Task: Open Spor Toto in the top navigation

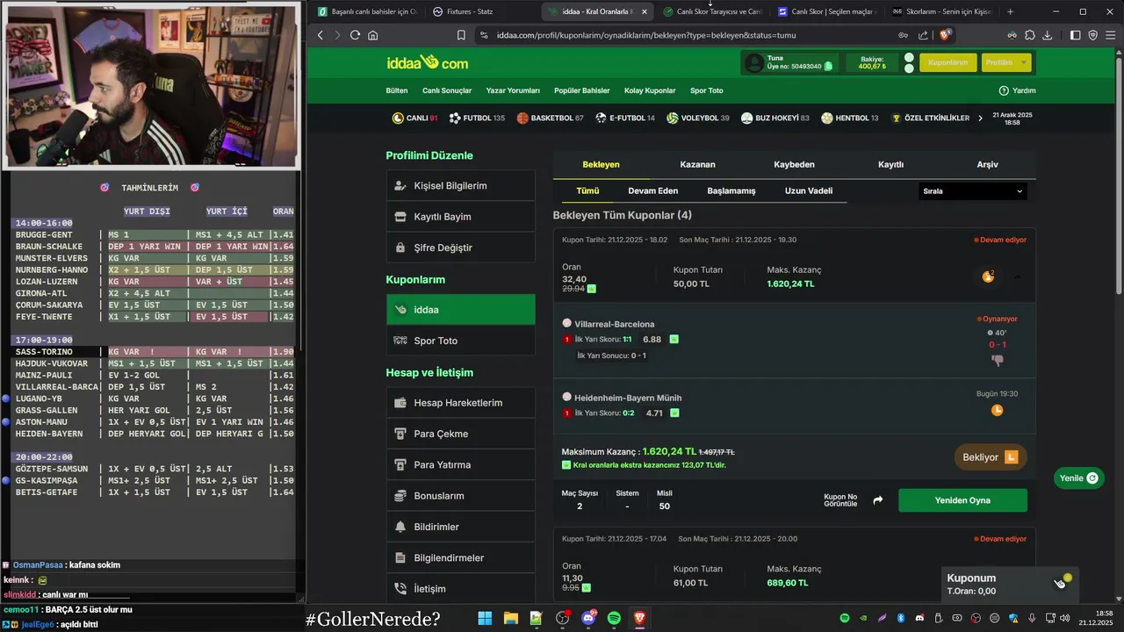Action: (707, 90)
